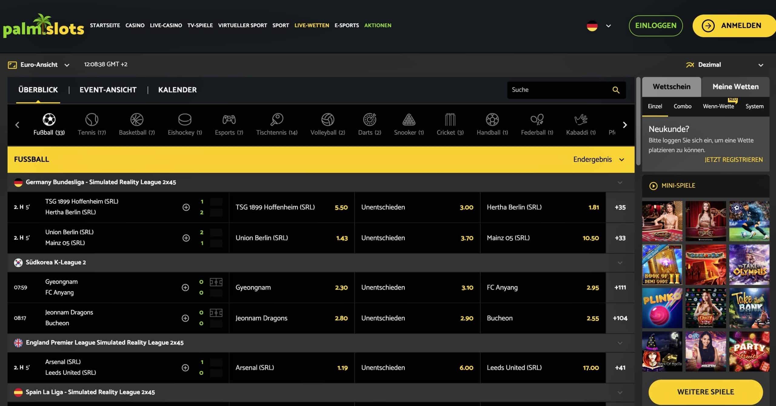Image resolution: width=776 pixels, height=406 pixels.
Task: Select the Darts sport icon
Action: pos(370,120)
